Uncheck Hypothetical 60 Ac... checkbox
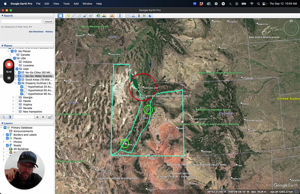The height and width of the screenshot is (194, 300). (x=22, y=90)
